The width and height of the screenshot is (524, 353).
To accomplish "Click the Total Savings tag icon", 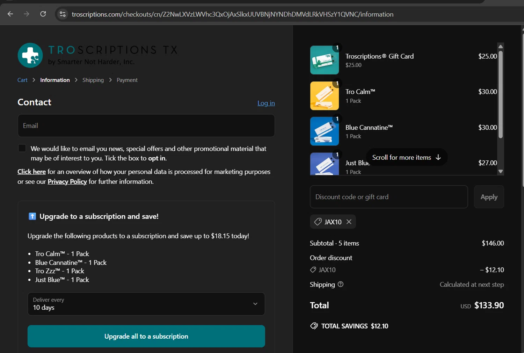I will point(314,326).
